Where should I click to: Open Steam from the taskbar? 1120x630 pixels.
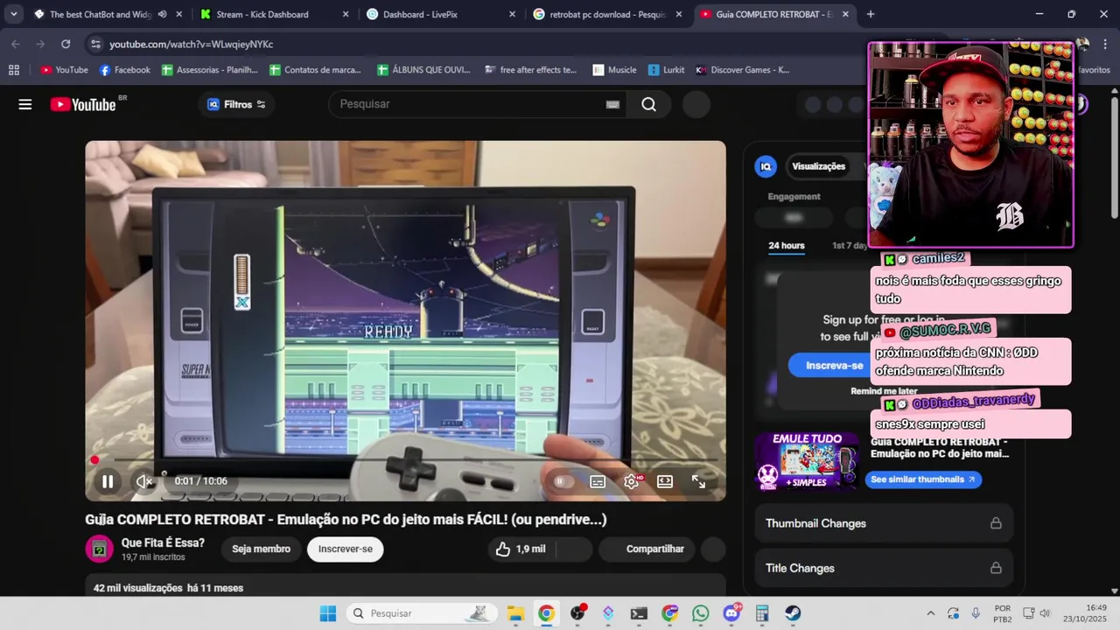793,613
